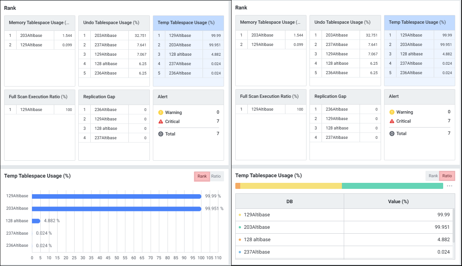
Task: Select Temp Tablespace Usage card header in left dashboard
Action: point(188,23)
